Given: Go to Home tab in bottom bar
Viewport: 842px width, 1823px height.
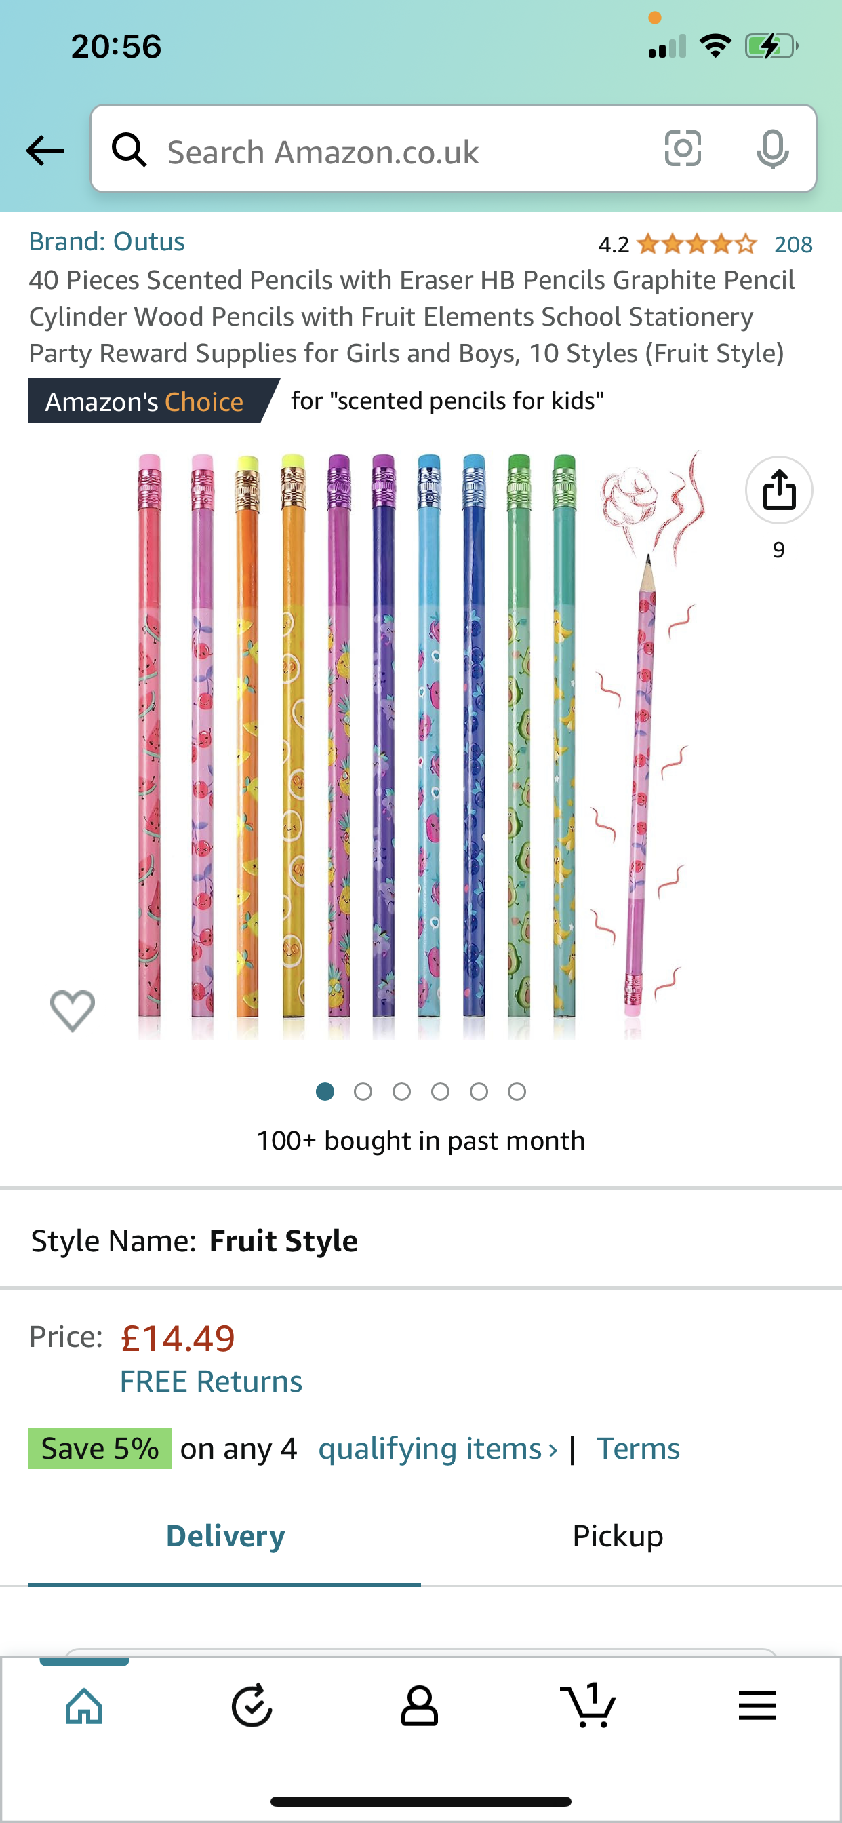Looking at the screenshot, I should [84, 1706].
